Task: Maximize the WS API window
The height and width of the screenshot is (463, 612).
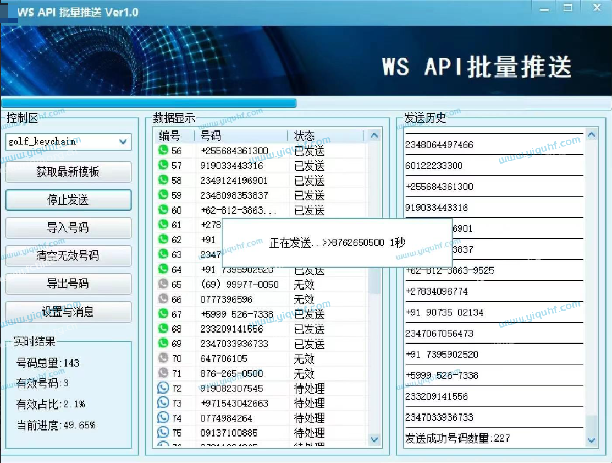Action: (x=568, y=8)
